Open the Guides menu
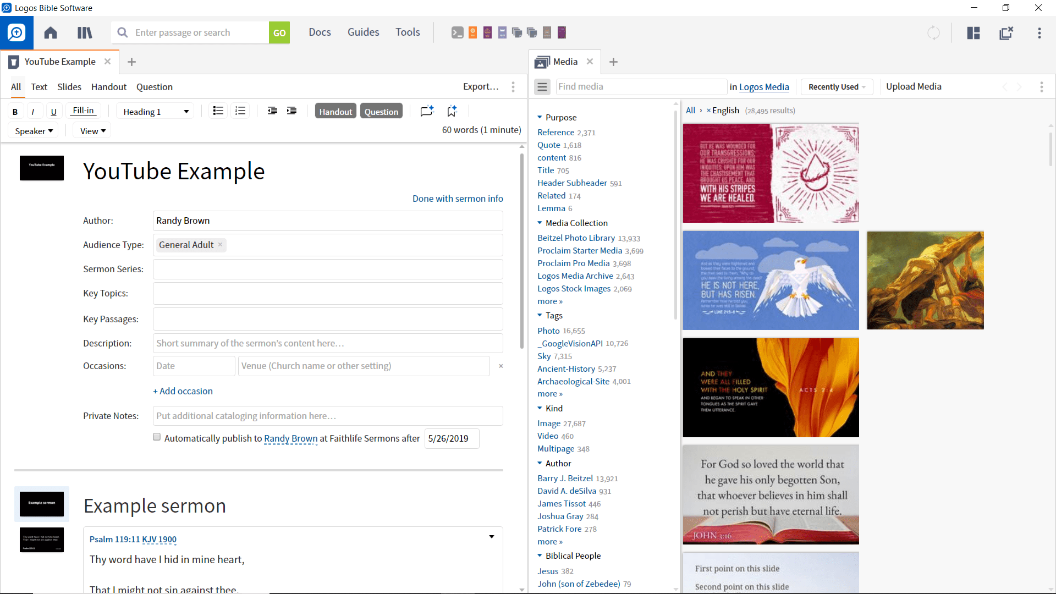The width and height of the screenshot is (1056, 594). click(x=363, y=32)
